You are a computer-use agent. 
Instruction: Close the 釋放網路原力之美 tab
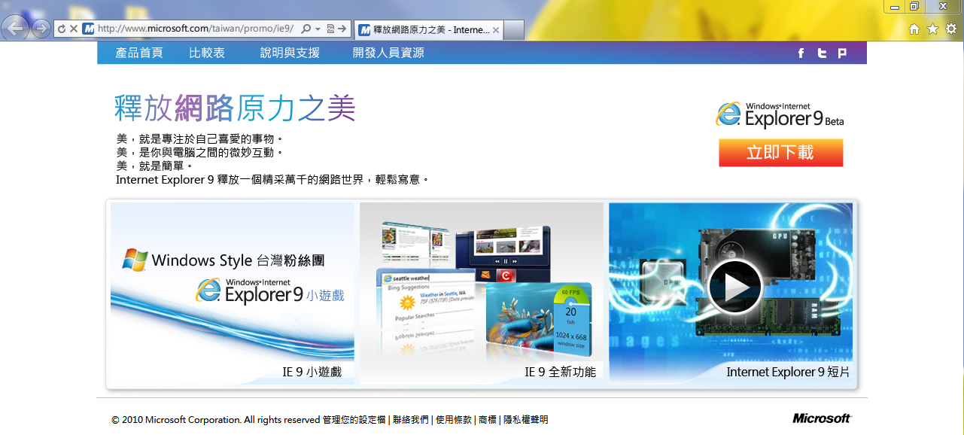click(x=497, y=30)
